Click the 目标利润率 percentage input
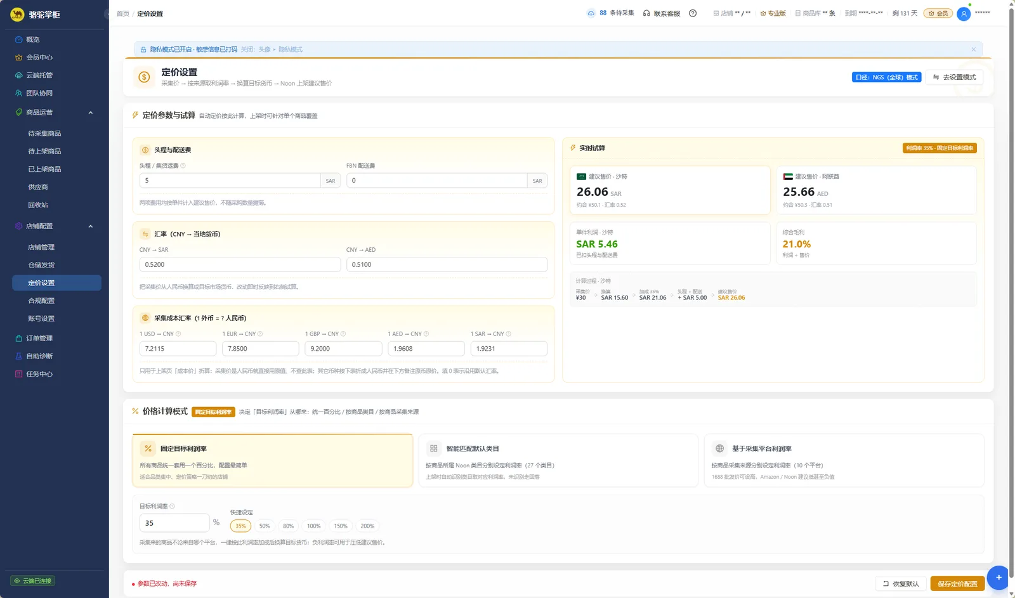The image size is (1015, 598). 174,523
